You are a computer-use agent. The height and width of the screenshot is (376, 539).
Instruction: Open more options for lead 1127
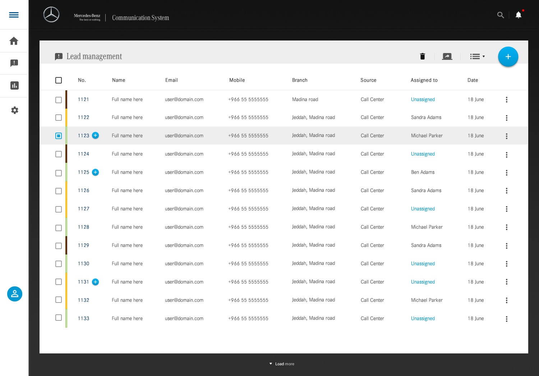pyautogui.click(x=507, y=209)
